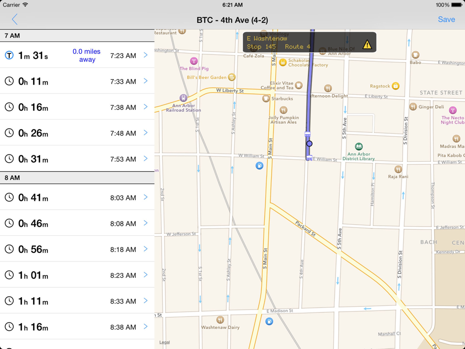This screenshot has height=349, width=465.
Task: Tap The Necto Night Club icon
Action: 453,110
